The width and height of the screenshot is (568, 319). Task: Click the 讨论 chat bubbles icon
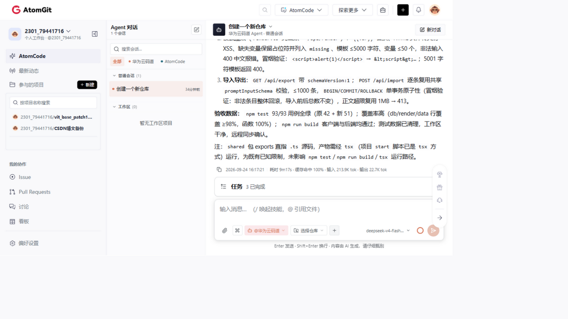[x=12, y=206]
